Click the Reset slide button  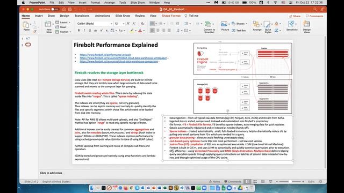coord(61,27)
